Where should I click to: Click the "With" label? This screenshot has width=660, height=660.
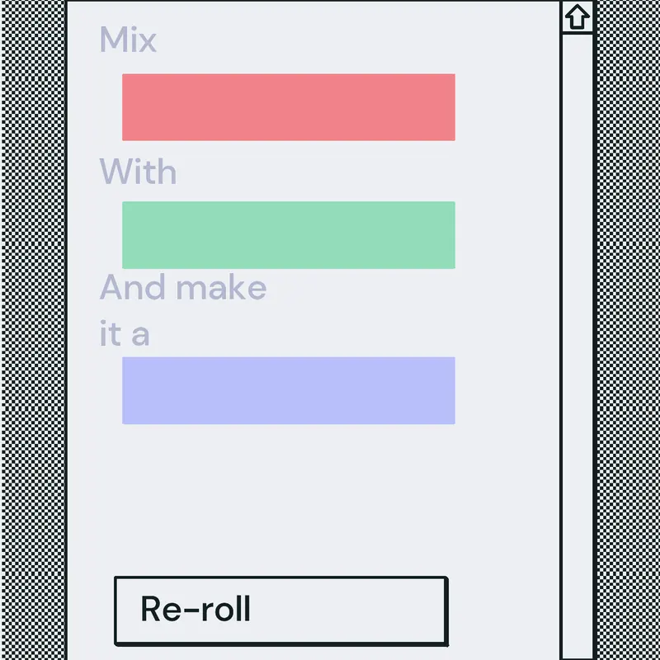138,172
